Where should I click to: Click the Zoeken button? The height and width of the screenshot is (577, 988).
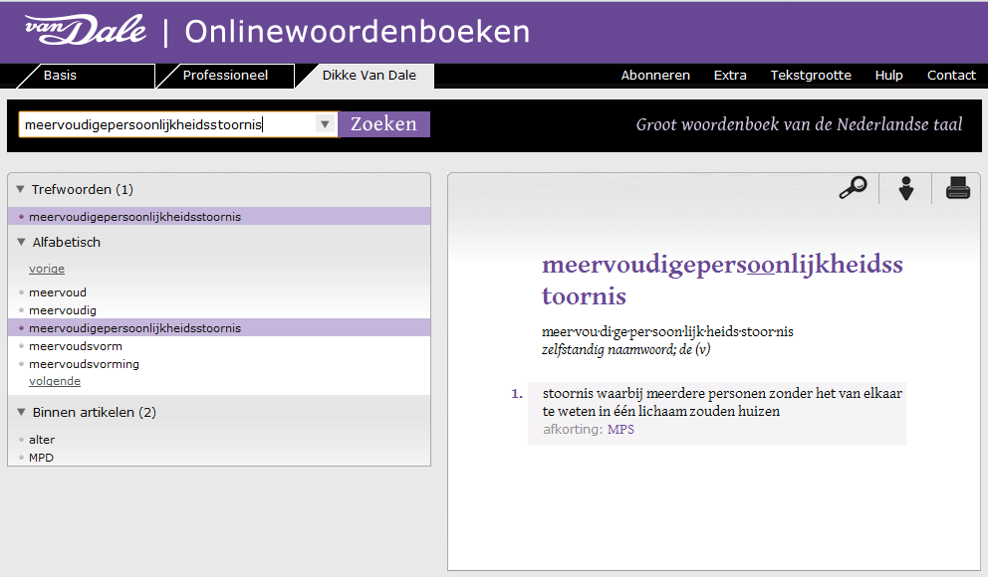(x=383, y=124)
